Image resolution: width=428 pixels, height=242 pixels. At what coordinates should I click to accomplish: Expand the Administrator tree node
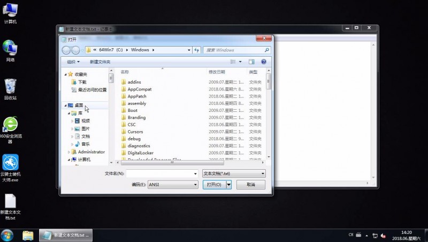(69, 152)
